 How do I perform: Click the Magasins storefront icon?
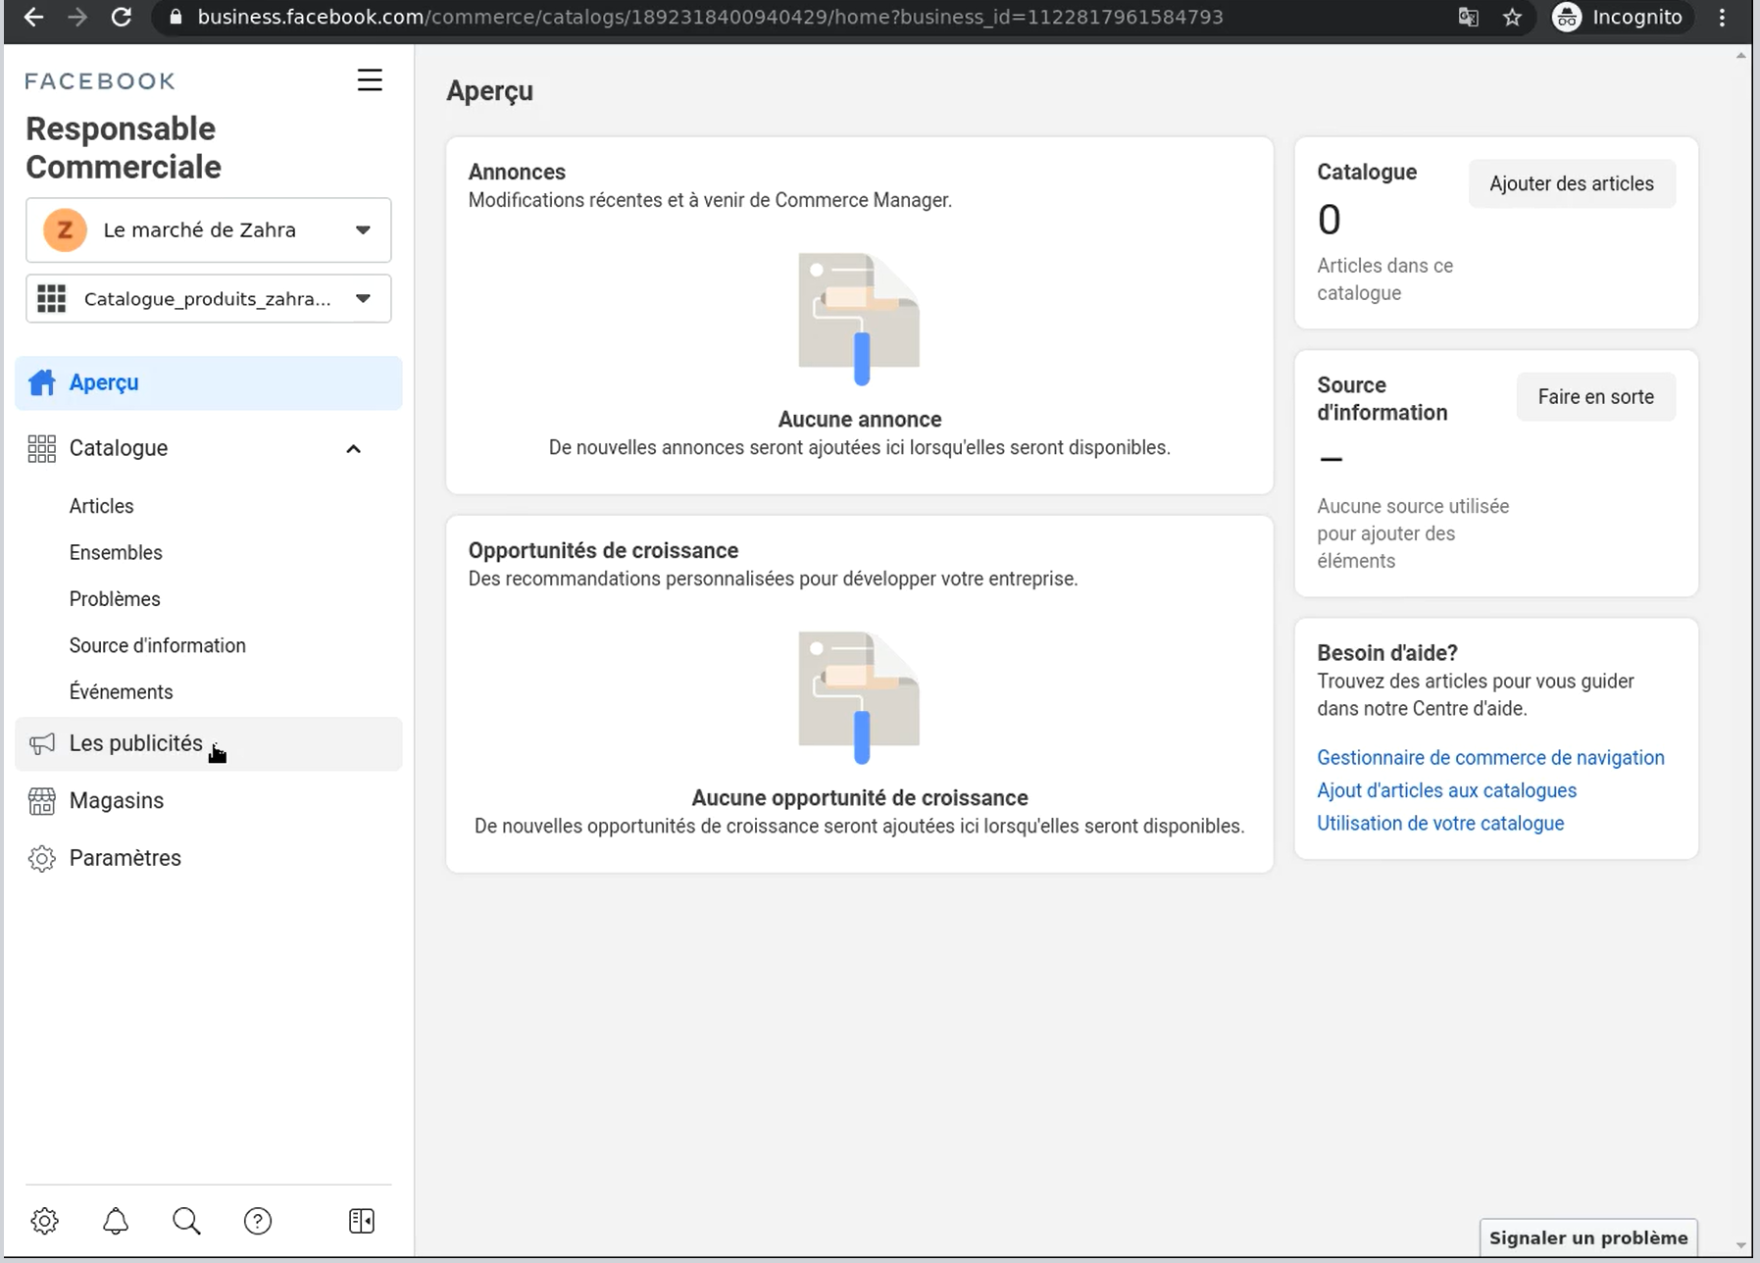(x=42, y=801)
